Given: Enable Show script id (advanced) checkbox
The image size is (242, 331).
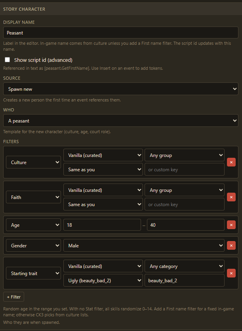Looking at the screenshot, I should [x=8, y=60].
